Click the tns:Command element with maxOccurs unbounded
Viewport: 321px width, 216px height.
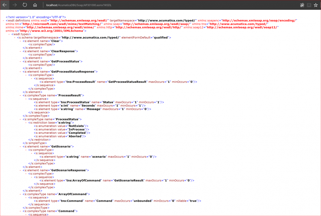pos(118,201)
